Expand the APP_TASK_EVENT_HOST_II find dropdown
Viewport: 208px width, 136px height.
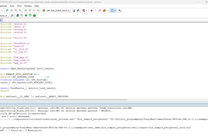70,11
